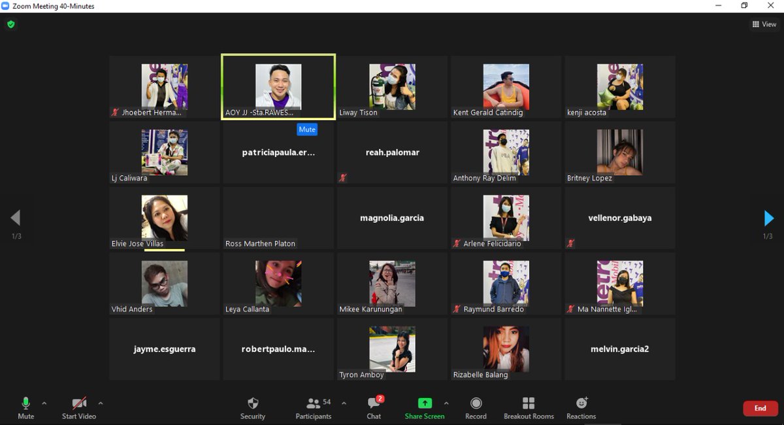This screenshot has height=425, width=784.
Task: Select Rizabelle Balang participant tile
Action: point(506,349)
